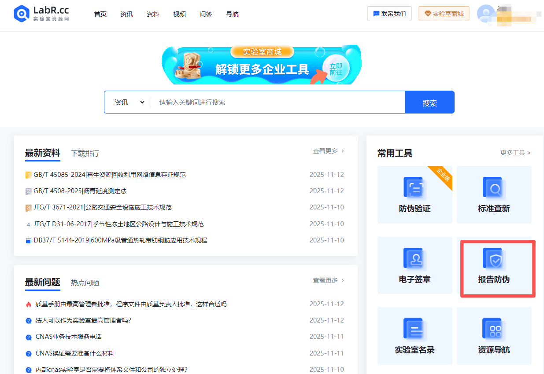Expand 更多工具 in the tools panel
Screen dimensions: 544x374
515,153
